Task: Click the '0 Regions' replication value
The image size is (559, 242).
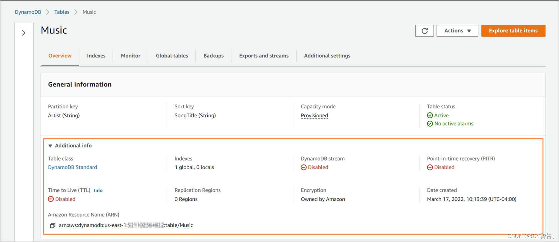Action: (x=186, y=199)
